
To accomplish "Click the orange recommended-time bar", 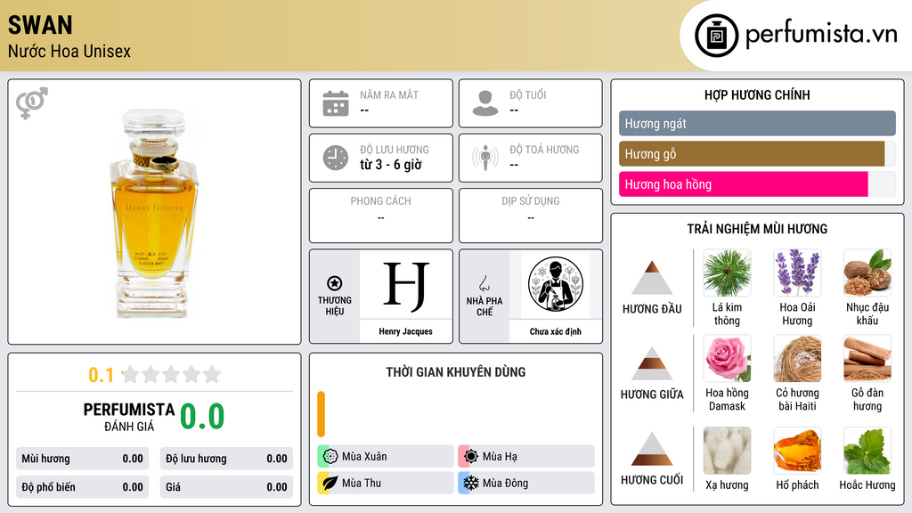I will (321, 414).
